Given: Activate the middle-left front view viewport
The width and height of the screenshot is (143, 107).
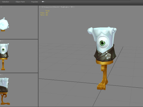Looking at the screenshot, I should click(19, 56).
